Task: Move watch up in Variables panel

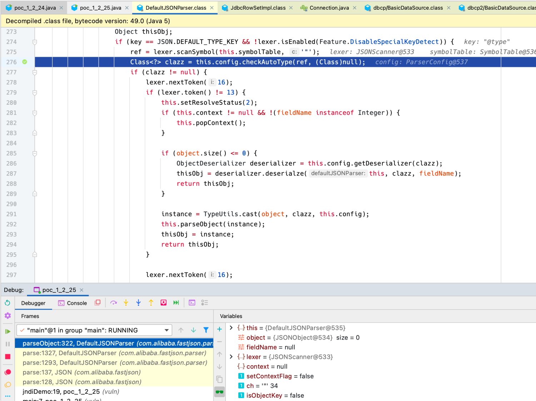Action: (219, 354)
